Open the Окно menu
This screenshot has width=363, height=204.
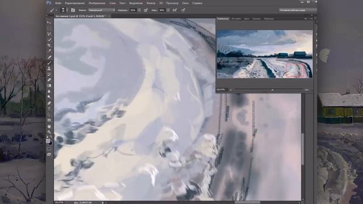(x=185, y=3)
